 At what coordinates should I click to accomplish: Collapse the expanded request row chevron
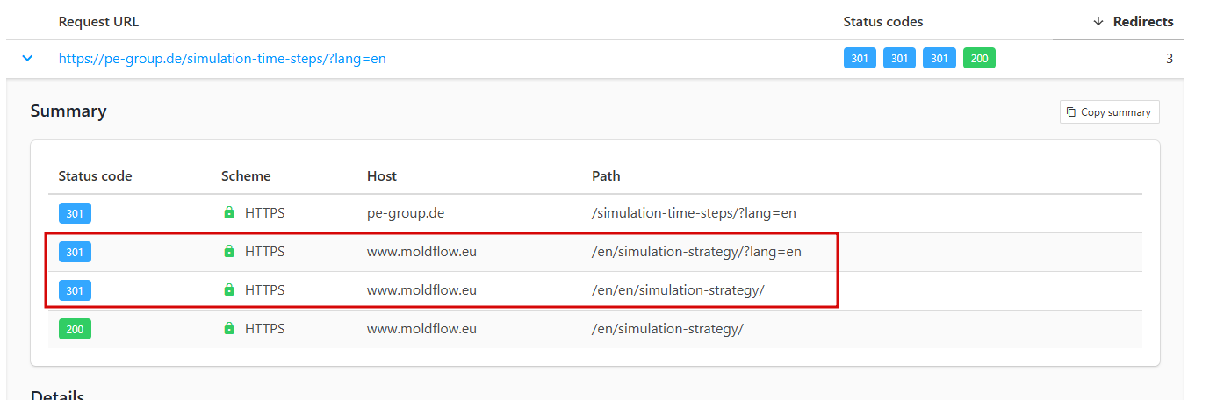(27, 59)
